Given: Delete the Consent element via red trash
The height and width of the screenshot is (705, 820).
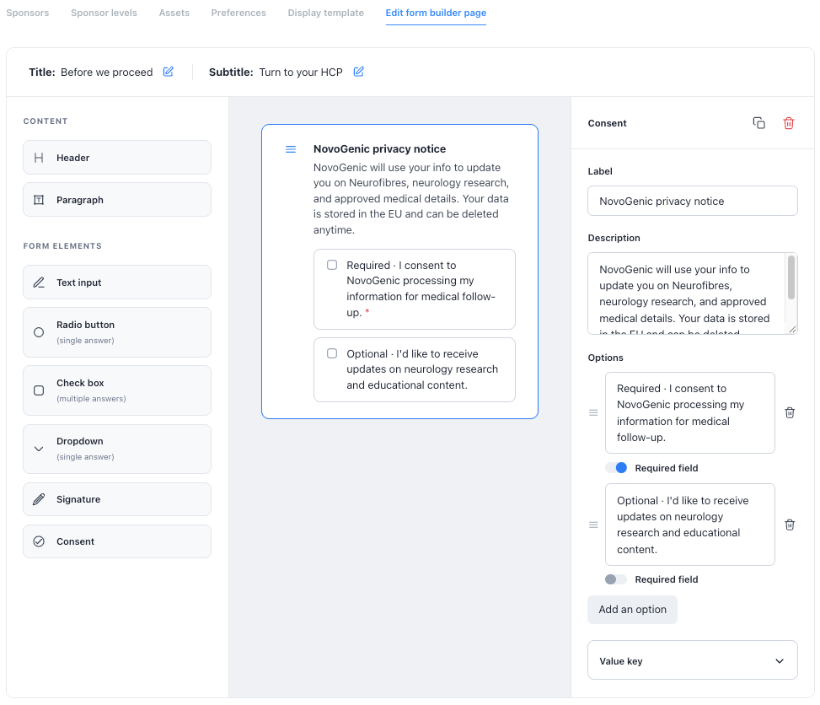Looking at the screenshot, I should click(x=789, y=123).
